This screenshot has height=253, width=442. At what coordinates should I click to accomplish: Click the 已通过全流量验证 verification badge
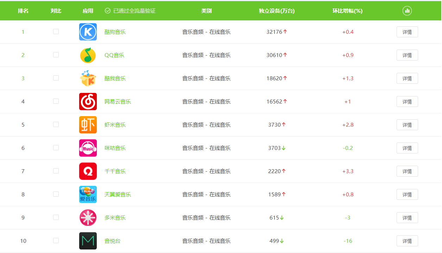click(131, 11)
